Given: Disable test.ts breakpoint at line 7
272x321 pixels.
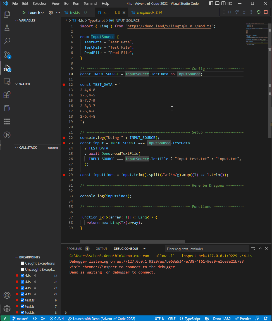Looking at the screenshot, I should 23,306.
